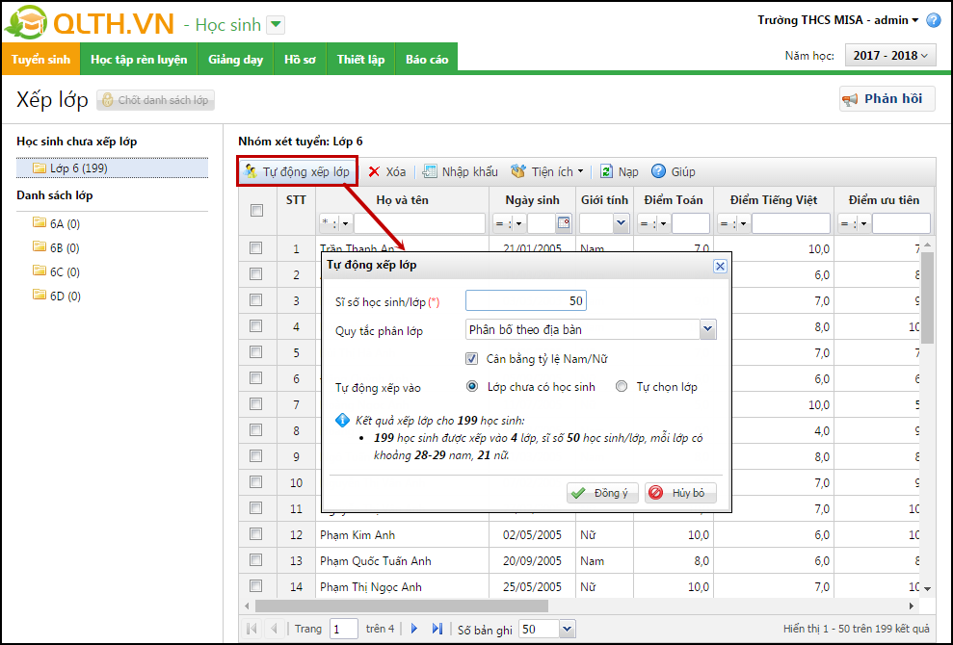Open the 6D (0) class folder
953x645 pixels.
(56, 297)
